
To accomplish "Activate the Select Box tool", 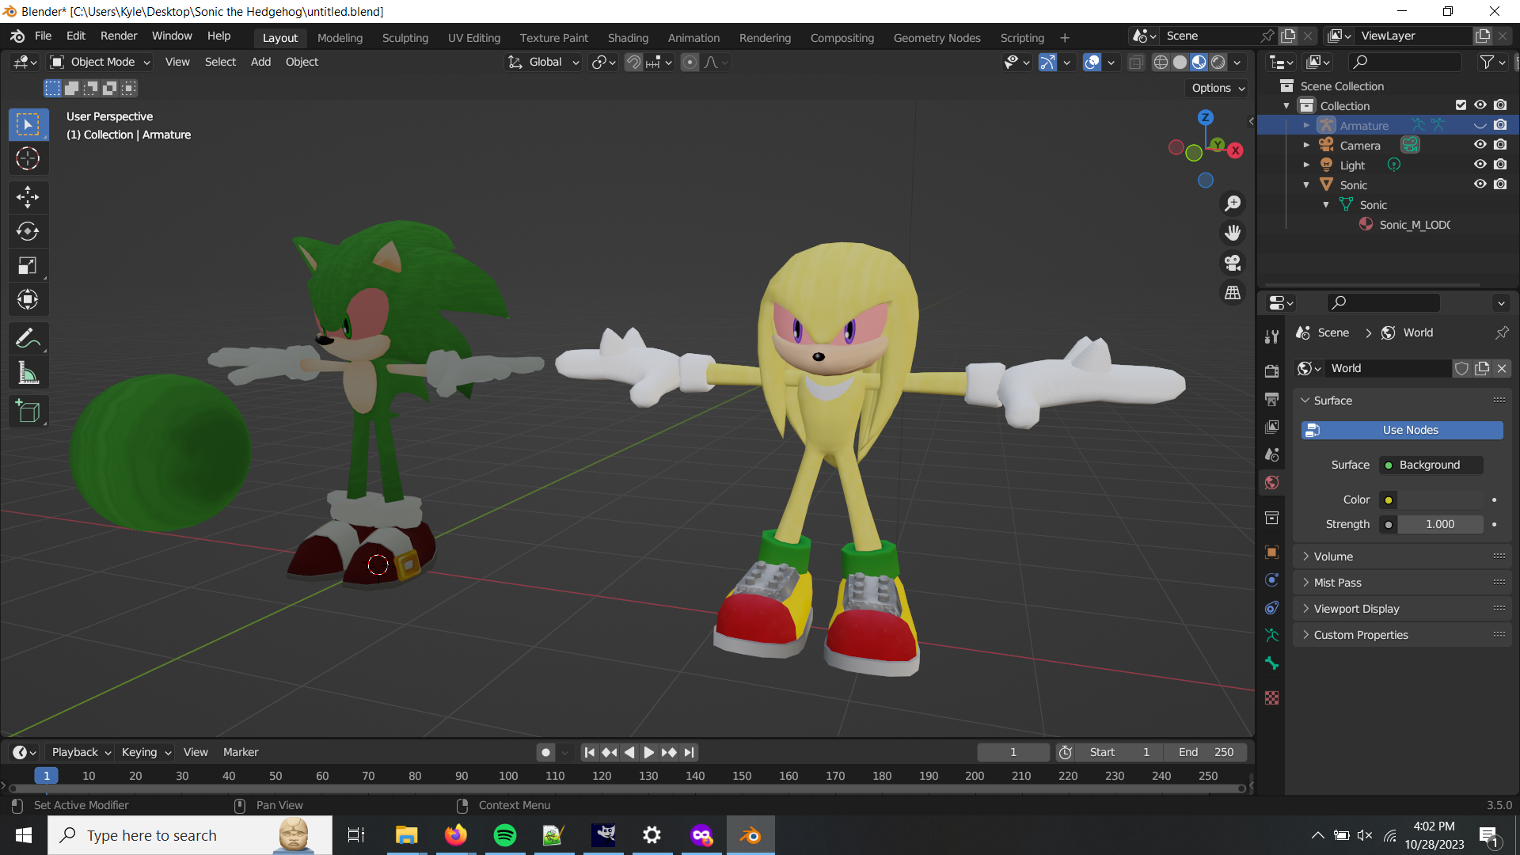I will point(28,125).
